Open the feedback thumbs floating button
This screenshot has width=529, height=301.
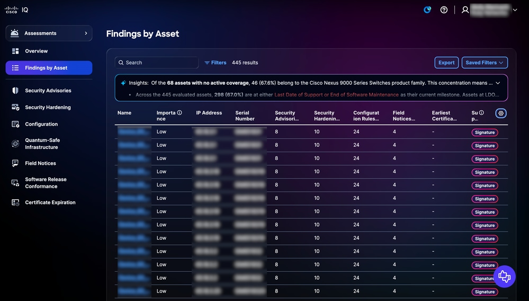504,277
